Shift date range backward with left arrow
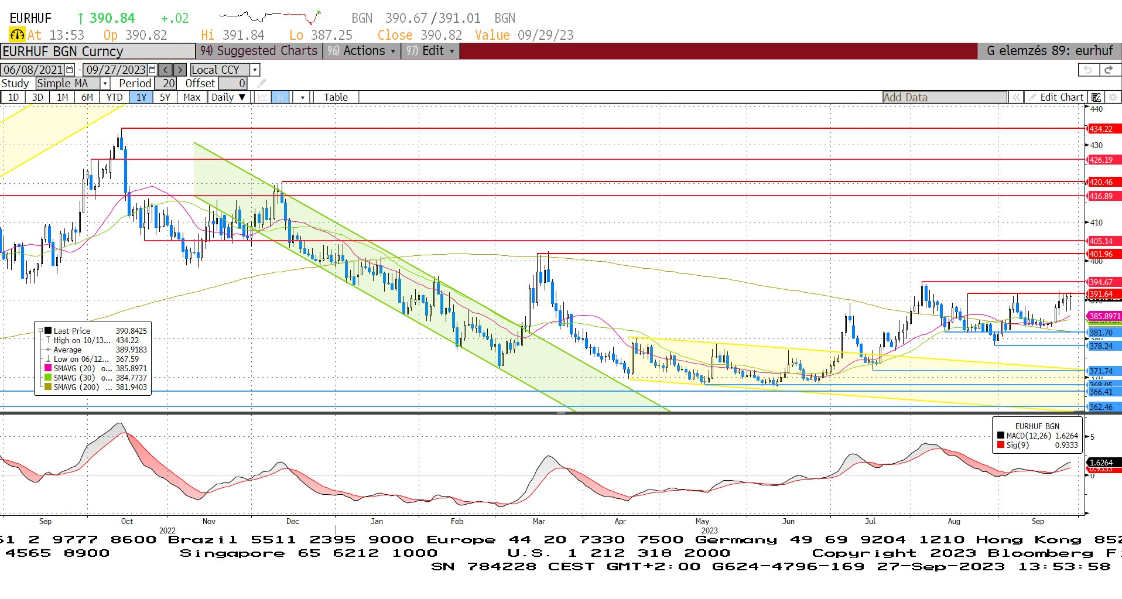Screen dimensions: 1122x599 coord(166,70)
